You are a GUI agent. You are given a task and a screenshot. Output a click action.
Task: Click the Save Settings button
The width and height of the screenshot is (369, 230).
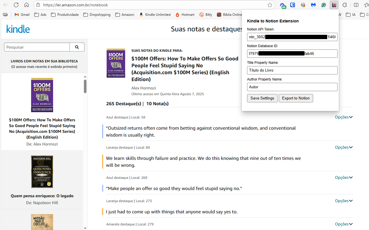coord(262,98)
